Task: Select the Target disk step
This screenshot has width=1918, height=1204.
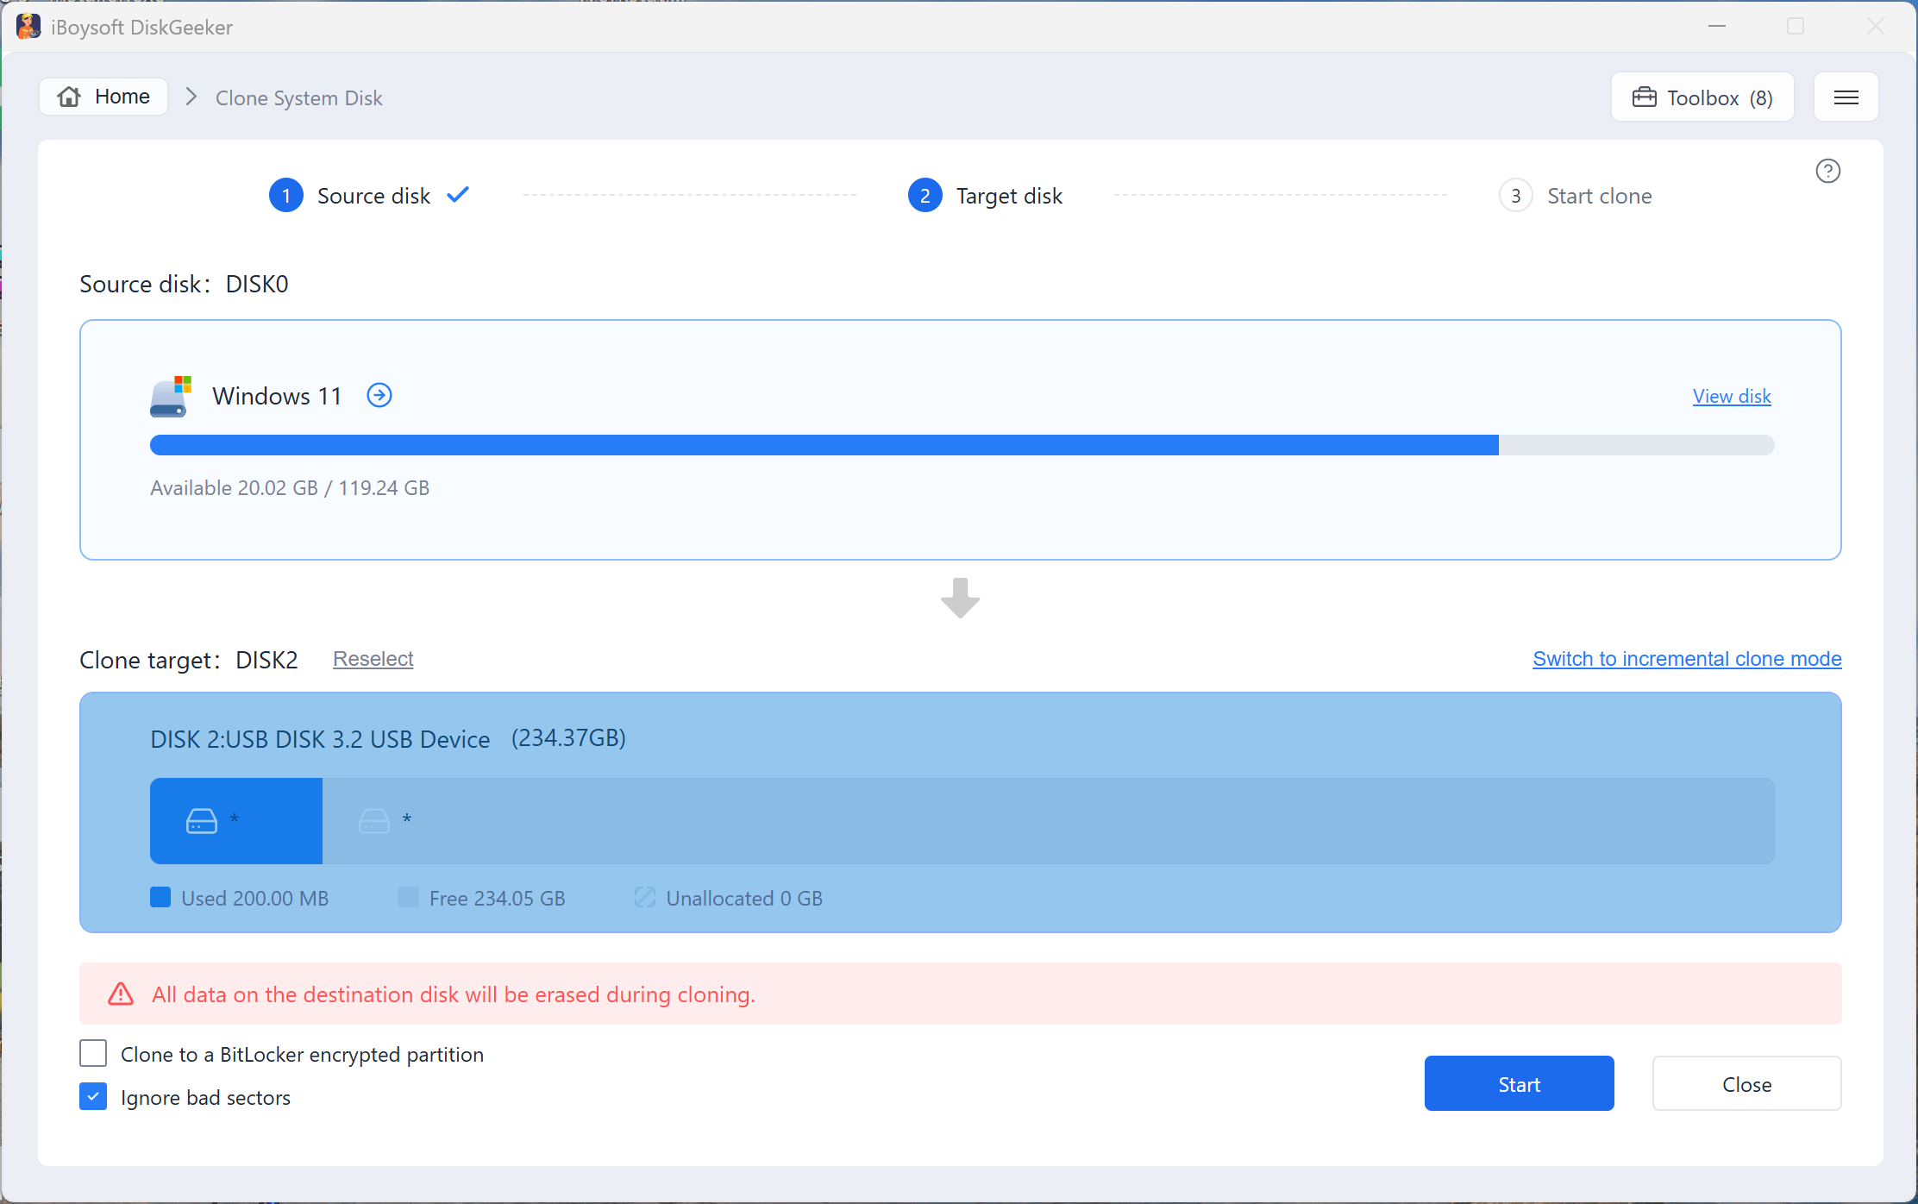Action: pos(985,196)
